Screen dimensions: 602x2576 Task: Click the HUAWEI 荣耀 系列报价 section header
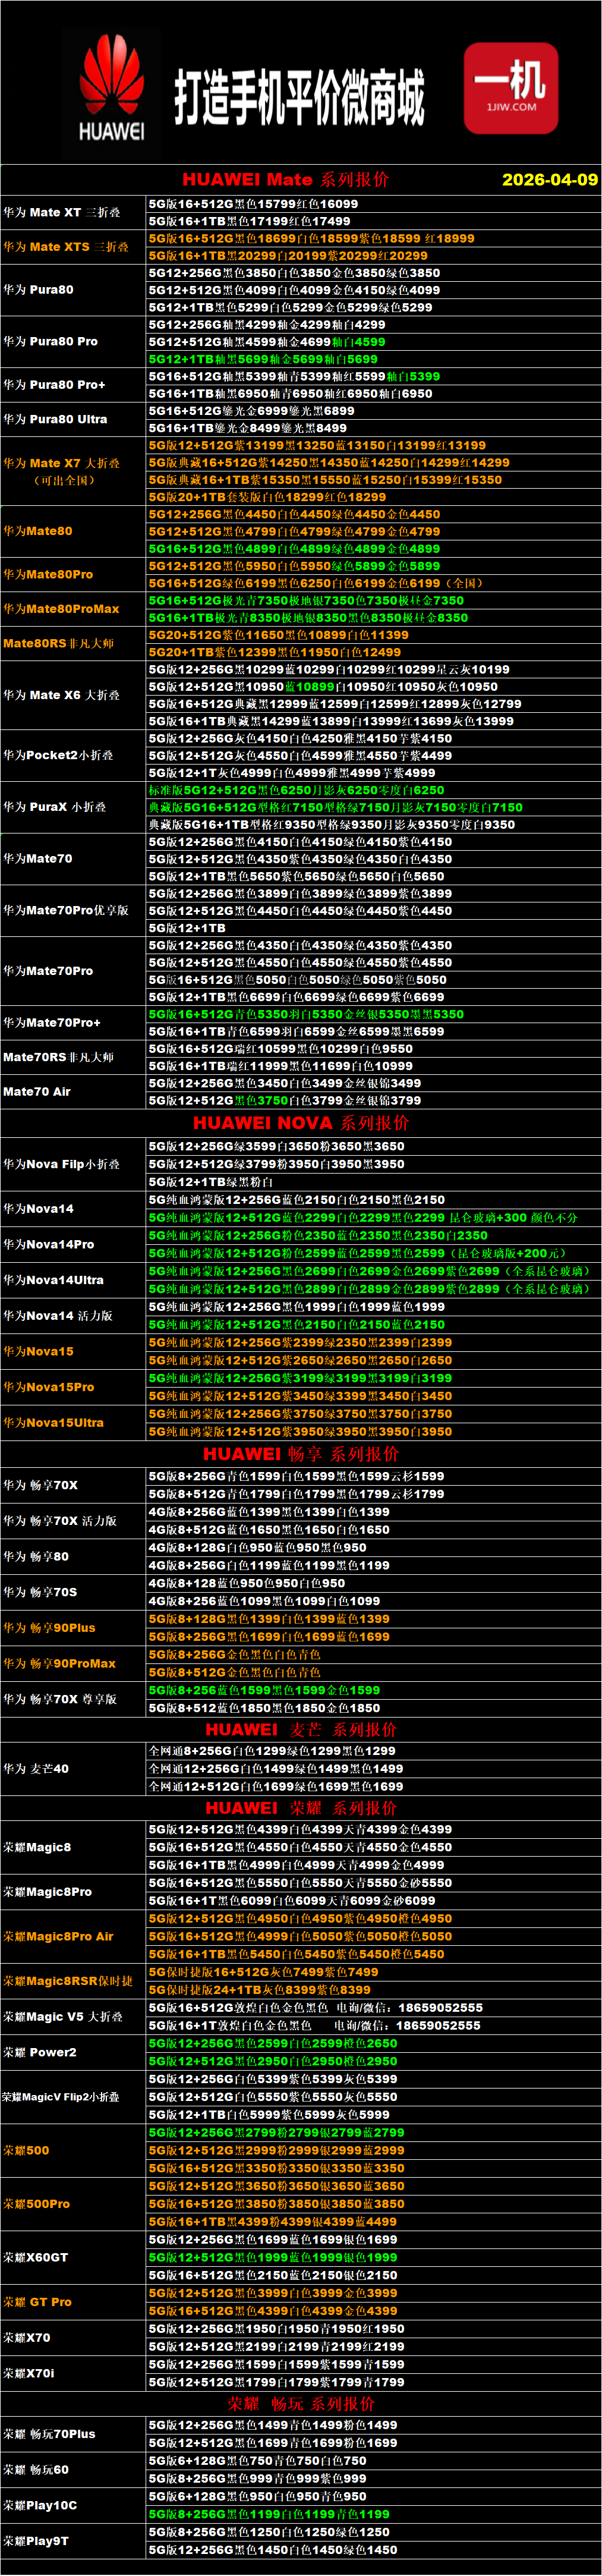click(300, 1808)
